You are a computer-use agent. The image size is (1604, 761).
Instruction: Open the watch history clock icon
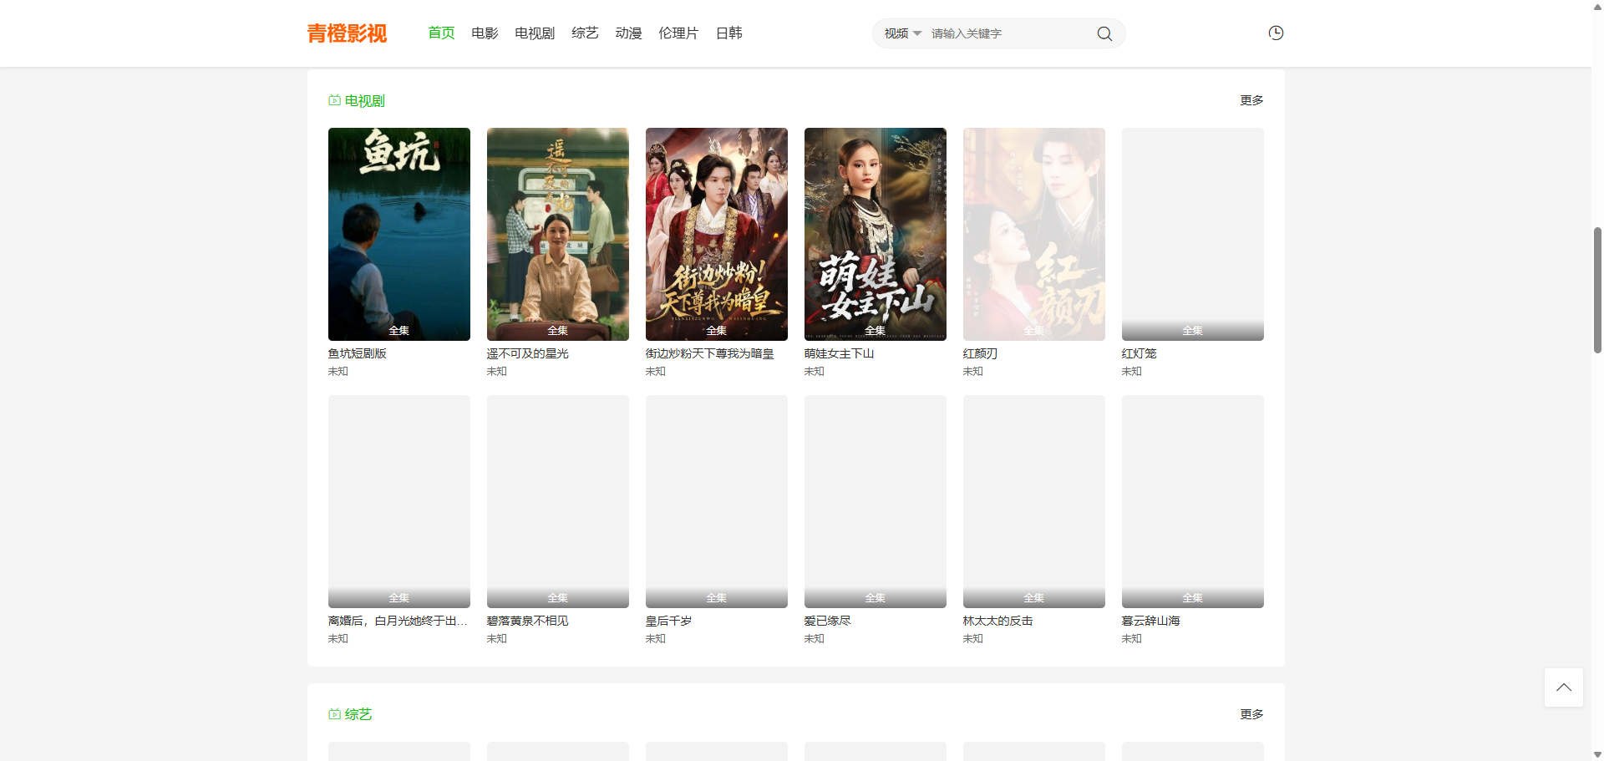1275,33
